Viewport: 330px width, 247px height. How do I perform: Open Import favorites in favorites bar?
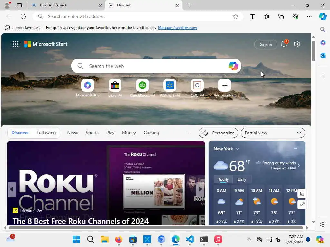(22, 28)
